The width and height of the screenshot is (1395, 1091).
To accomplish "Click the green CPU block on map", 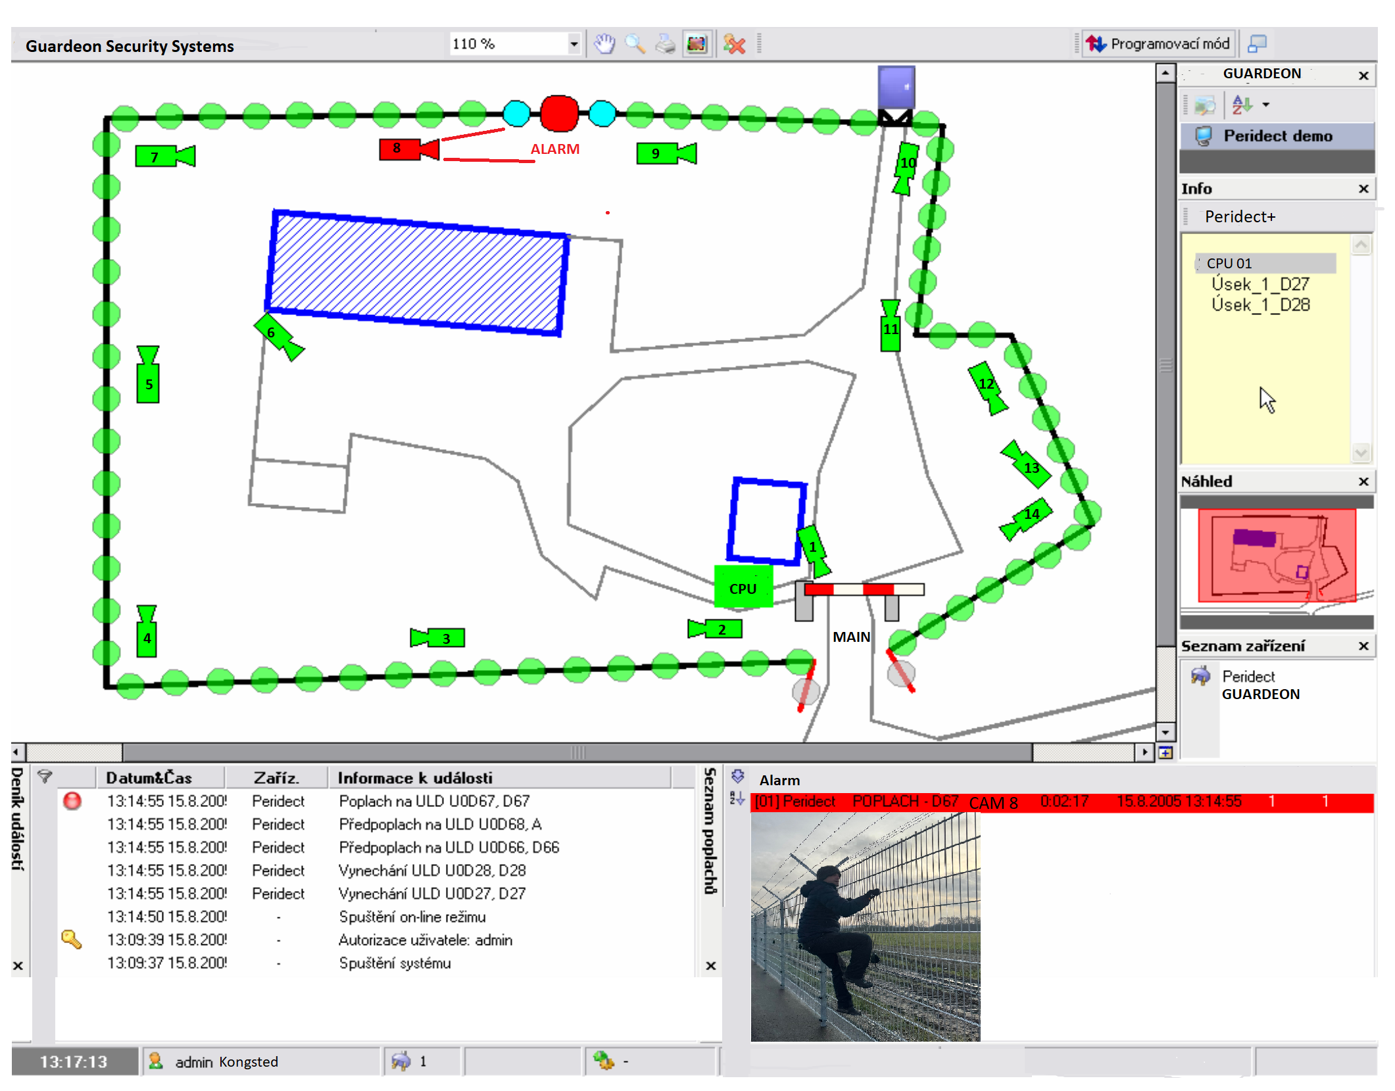I will point(743,587).
